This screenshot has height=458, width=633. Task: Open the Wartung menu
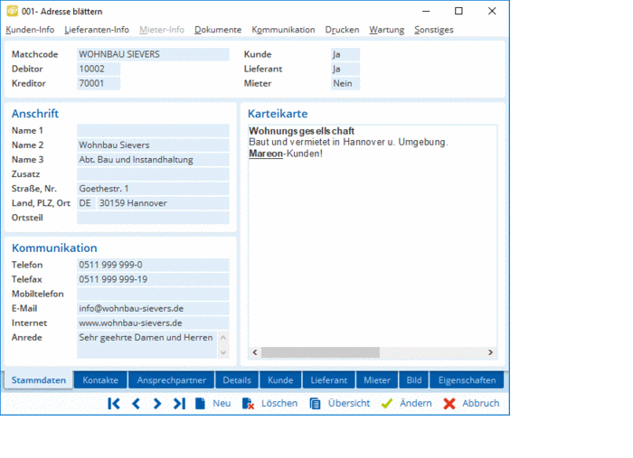[386, 30]
